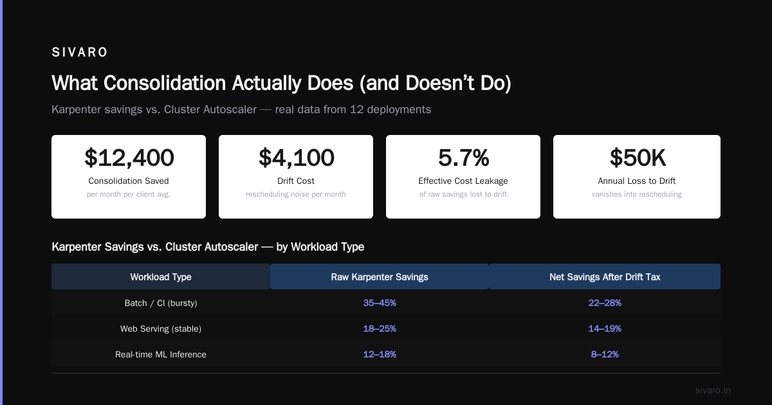
Task: Click table heading 'by Workload Type'
Action: point(321,247)
